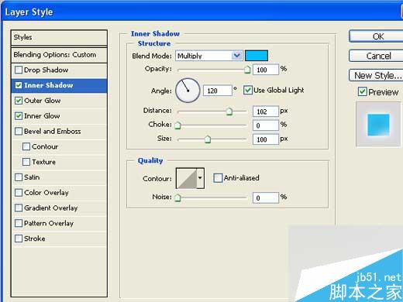This screenshot has height=302, width=403.
Task: Click the Opacity value input field
Action: pos(266,70)
